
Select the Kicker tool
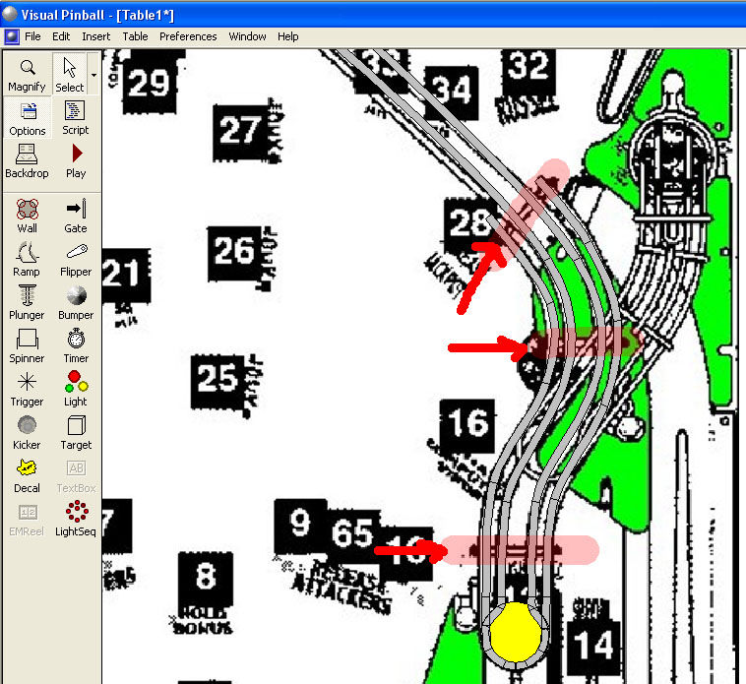click(27, 431)
